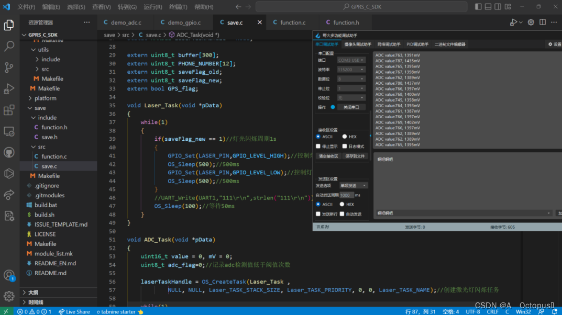Viewport: 562px width, 315px height.
Task: Navigate forward with the title bar arrow
Action: point(248,7)
